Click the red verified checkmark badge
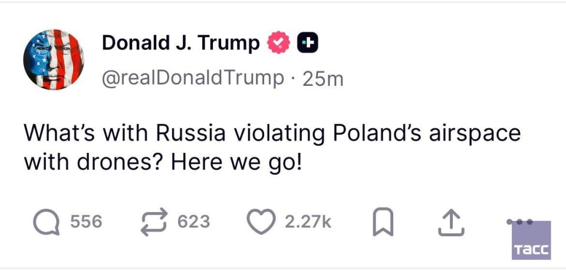This screenshot has width=566, height=271. coord(279,43)
